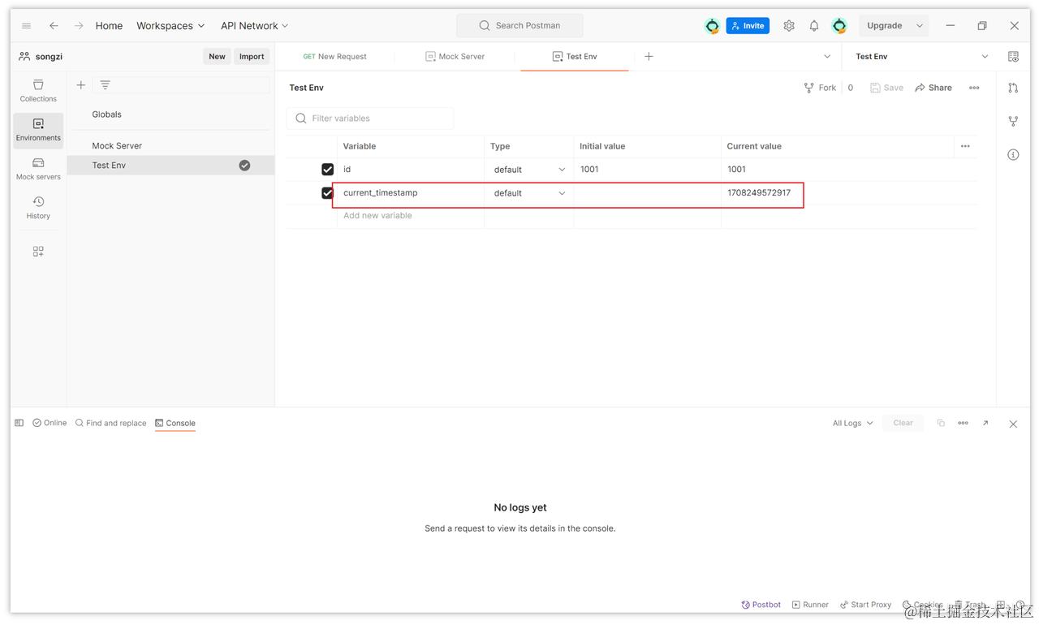Open a new tab with plus button

click(649, 57)
